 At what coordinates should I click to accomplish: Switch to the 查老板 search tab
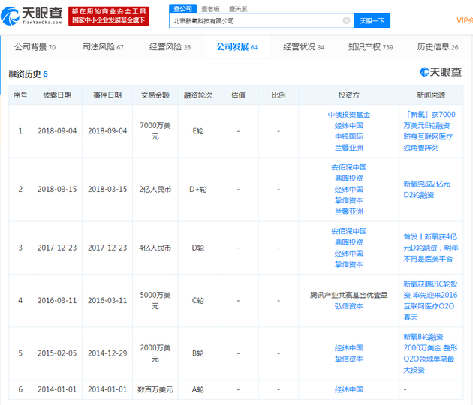tap(209, 8)
